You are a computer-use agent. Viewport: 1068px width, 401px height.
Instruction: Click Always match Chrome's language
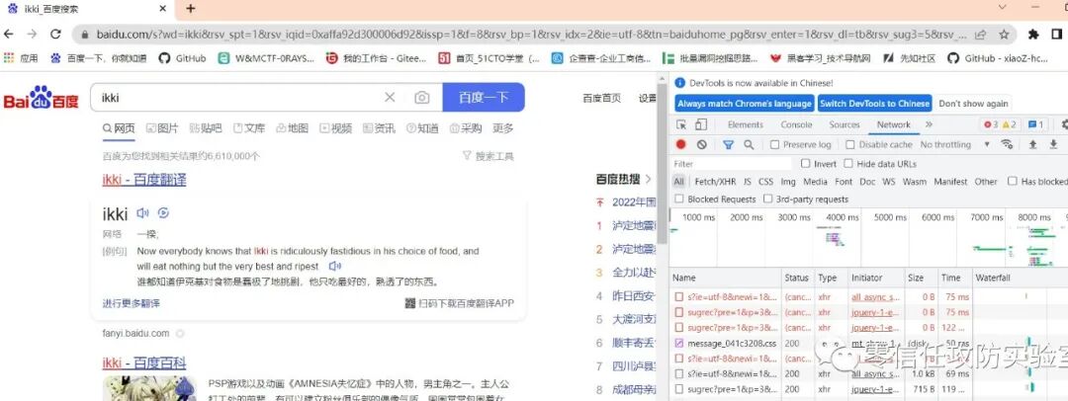click(x=745, y=104)
